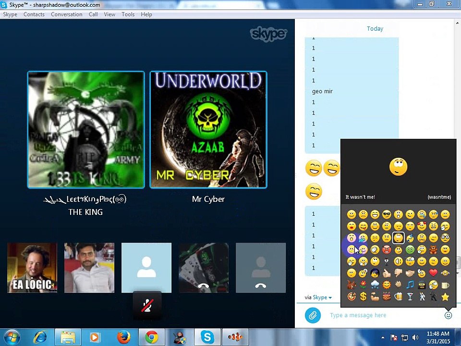Click the volume speaker tray icon

pos(415,337)
